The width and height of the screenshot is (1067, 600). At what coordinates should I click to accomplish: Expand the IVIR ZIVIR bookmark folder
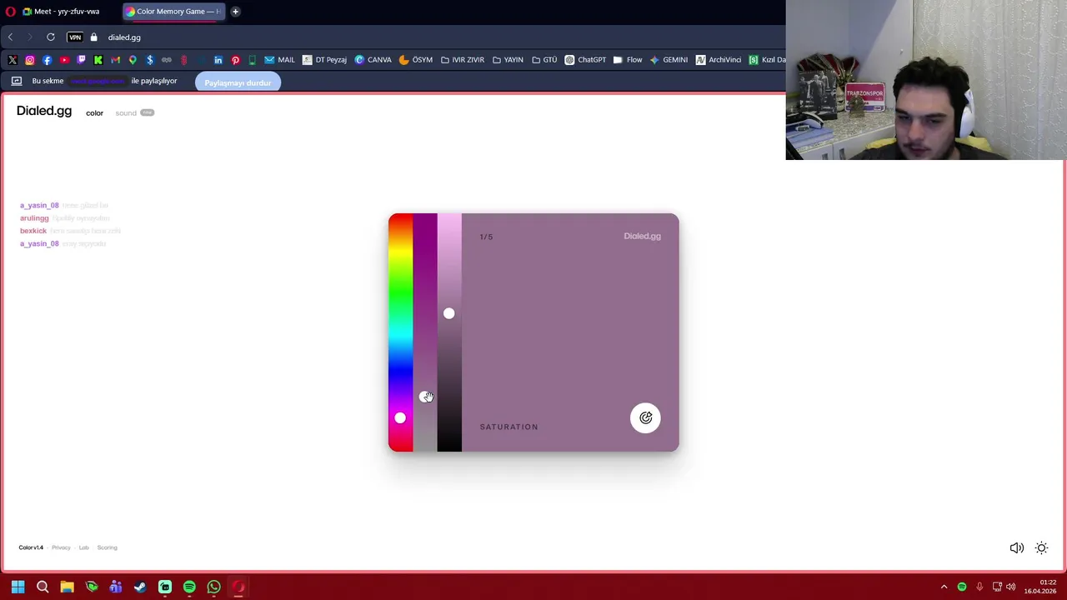click(463, 60)
